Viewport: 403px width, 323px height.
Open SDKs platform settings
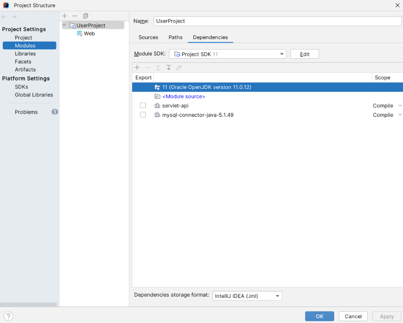click(21, 87)
